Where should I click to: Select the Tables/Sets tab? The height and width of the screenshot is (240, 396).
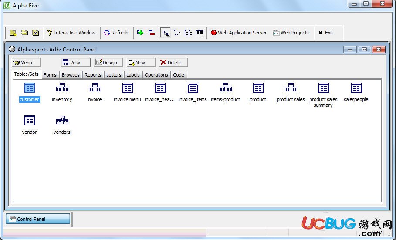[26, 74]
